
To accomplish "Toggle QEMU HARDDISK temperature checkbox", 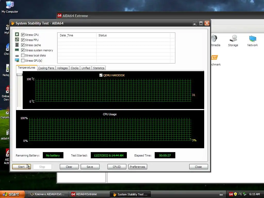I will point(101,75).
